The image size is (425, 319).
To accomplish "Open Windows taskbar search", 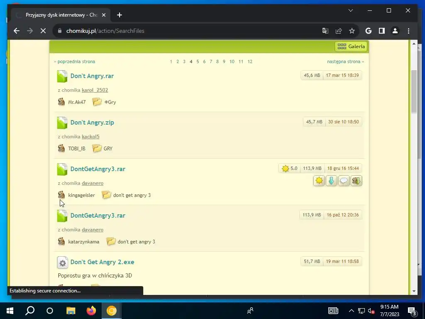I will [x=30, y=311].
